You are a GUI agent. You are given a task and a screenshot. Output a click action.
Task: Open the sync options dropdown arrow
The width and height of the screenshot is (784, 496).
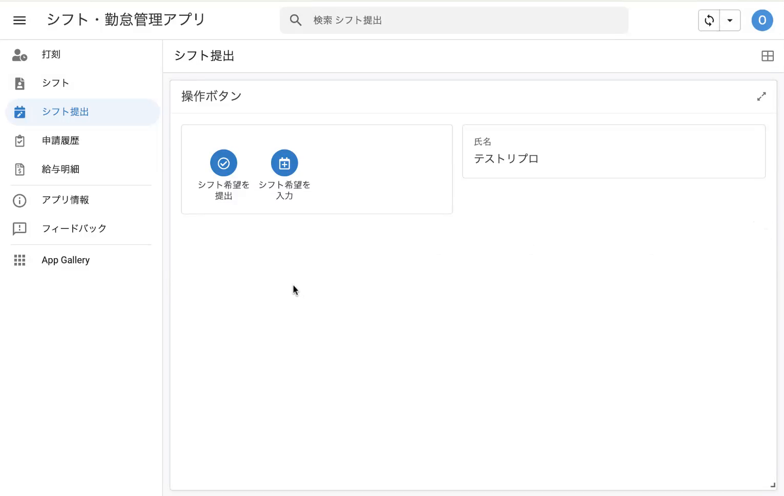(730, 20)
